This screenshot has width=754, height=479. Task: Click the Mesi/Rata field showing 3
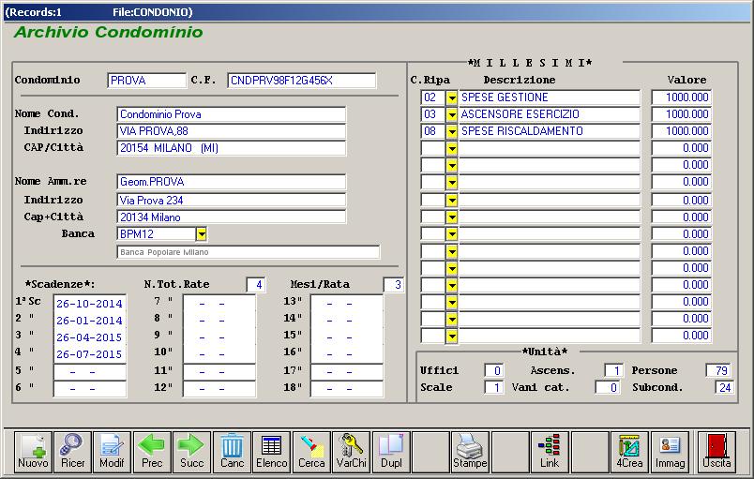[x=393, y=285]
